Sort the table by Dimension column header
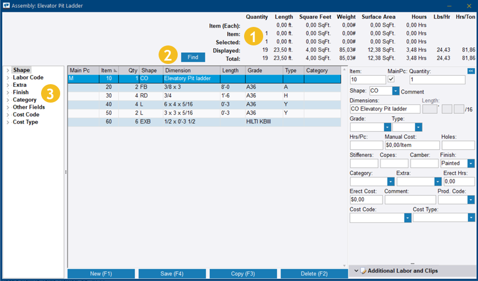 [x=191, y=71]
